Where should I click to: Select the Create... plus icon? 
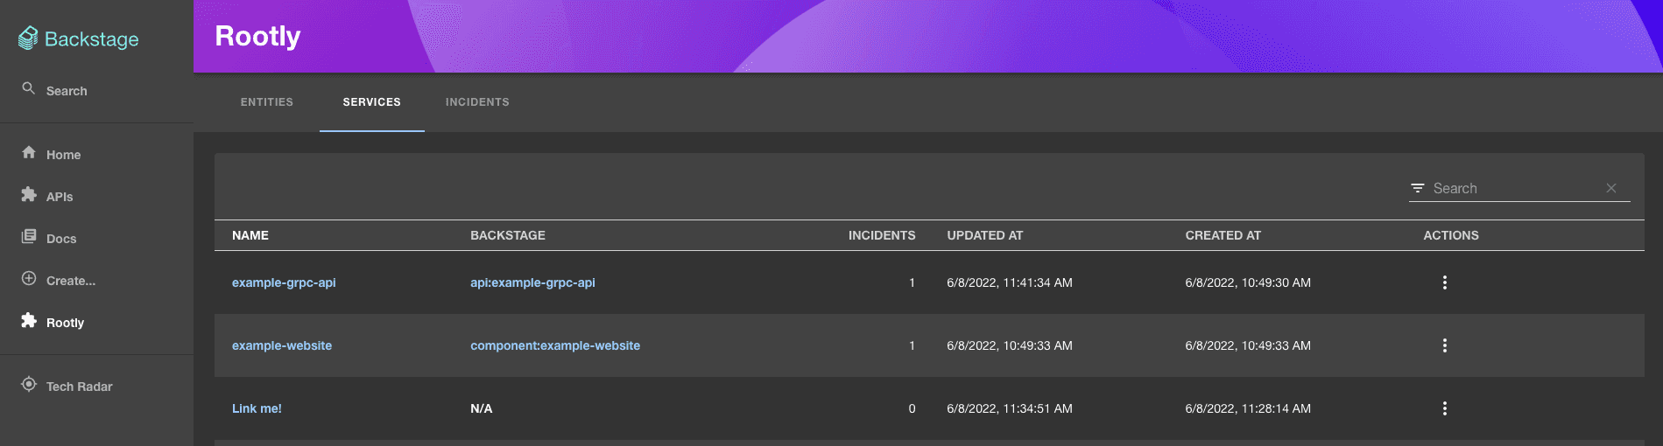(29, 279)
